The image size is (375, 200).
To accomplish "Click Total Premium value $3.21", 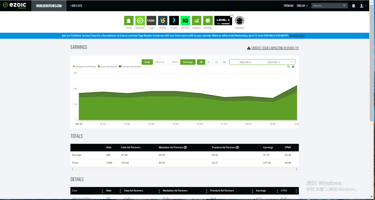I will [x=215, y=163].
